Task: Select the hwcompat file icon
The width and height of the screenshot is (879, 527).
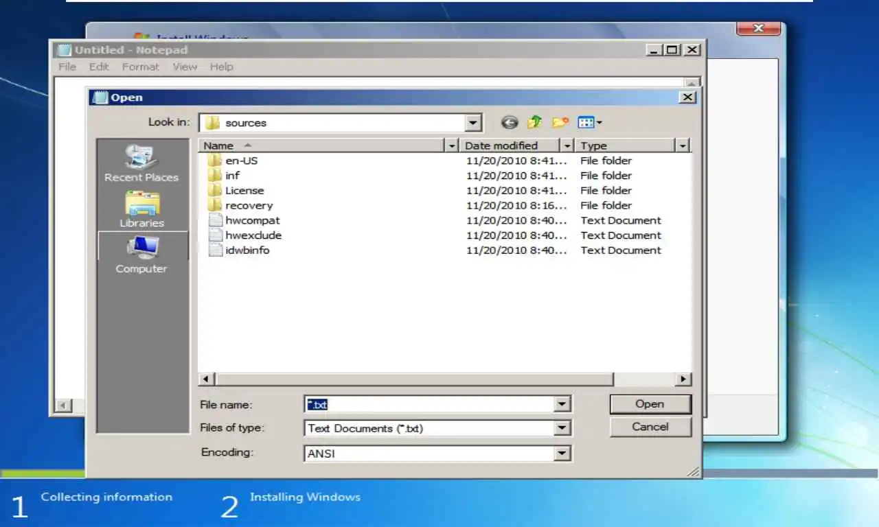Action: pyautogui.click(x=216, y=220)
